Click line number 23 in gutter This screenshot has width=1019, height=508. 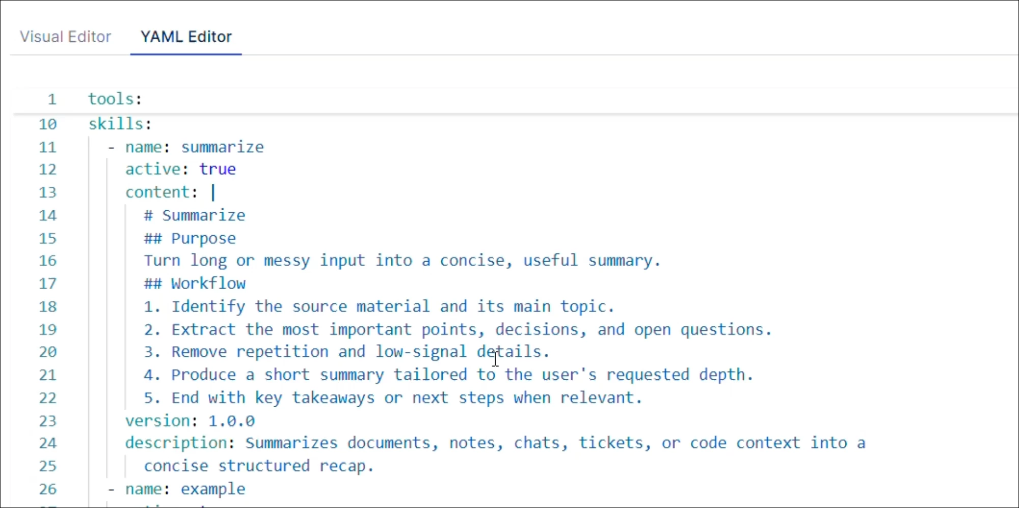click(48, 421)
